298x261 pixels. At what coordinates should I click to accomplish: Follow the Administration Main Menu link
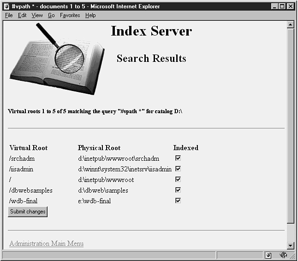point(46,243)
